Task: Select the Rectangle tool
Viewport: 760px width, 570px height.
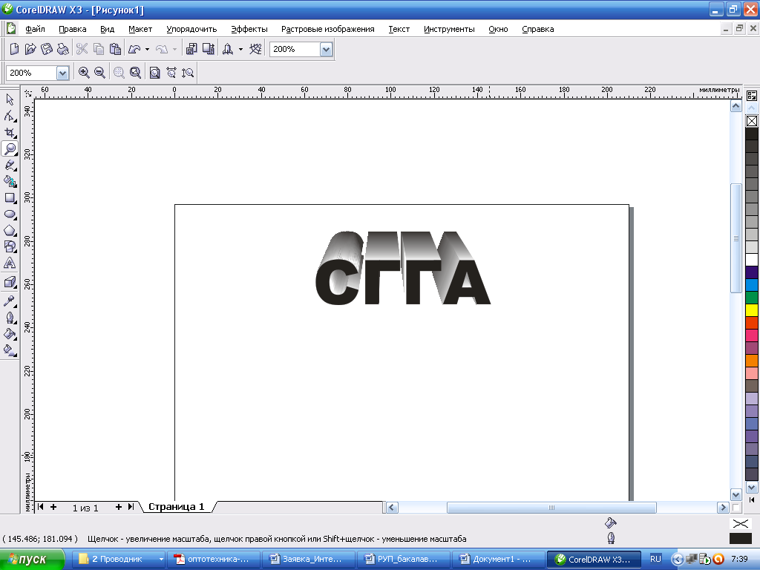Action: coord(10,197)
